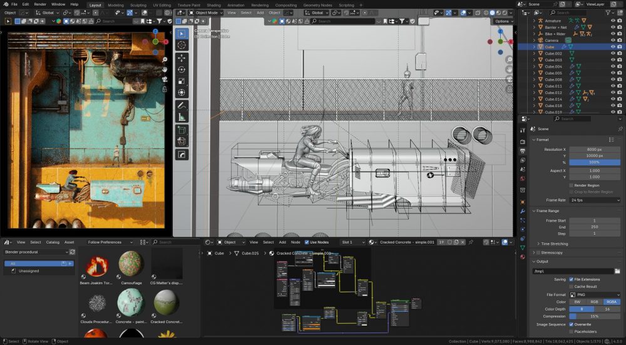Open the World properties tab
Screen dimensions: 626x345
tap(523, 178)
